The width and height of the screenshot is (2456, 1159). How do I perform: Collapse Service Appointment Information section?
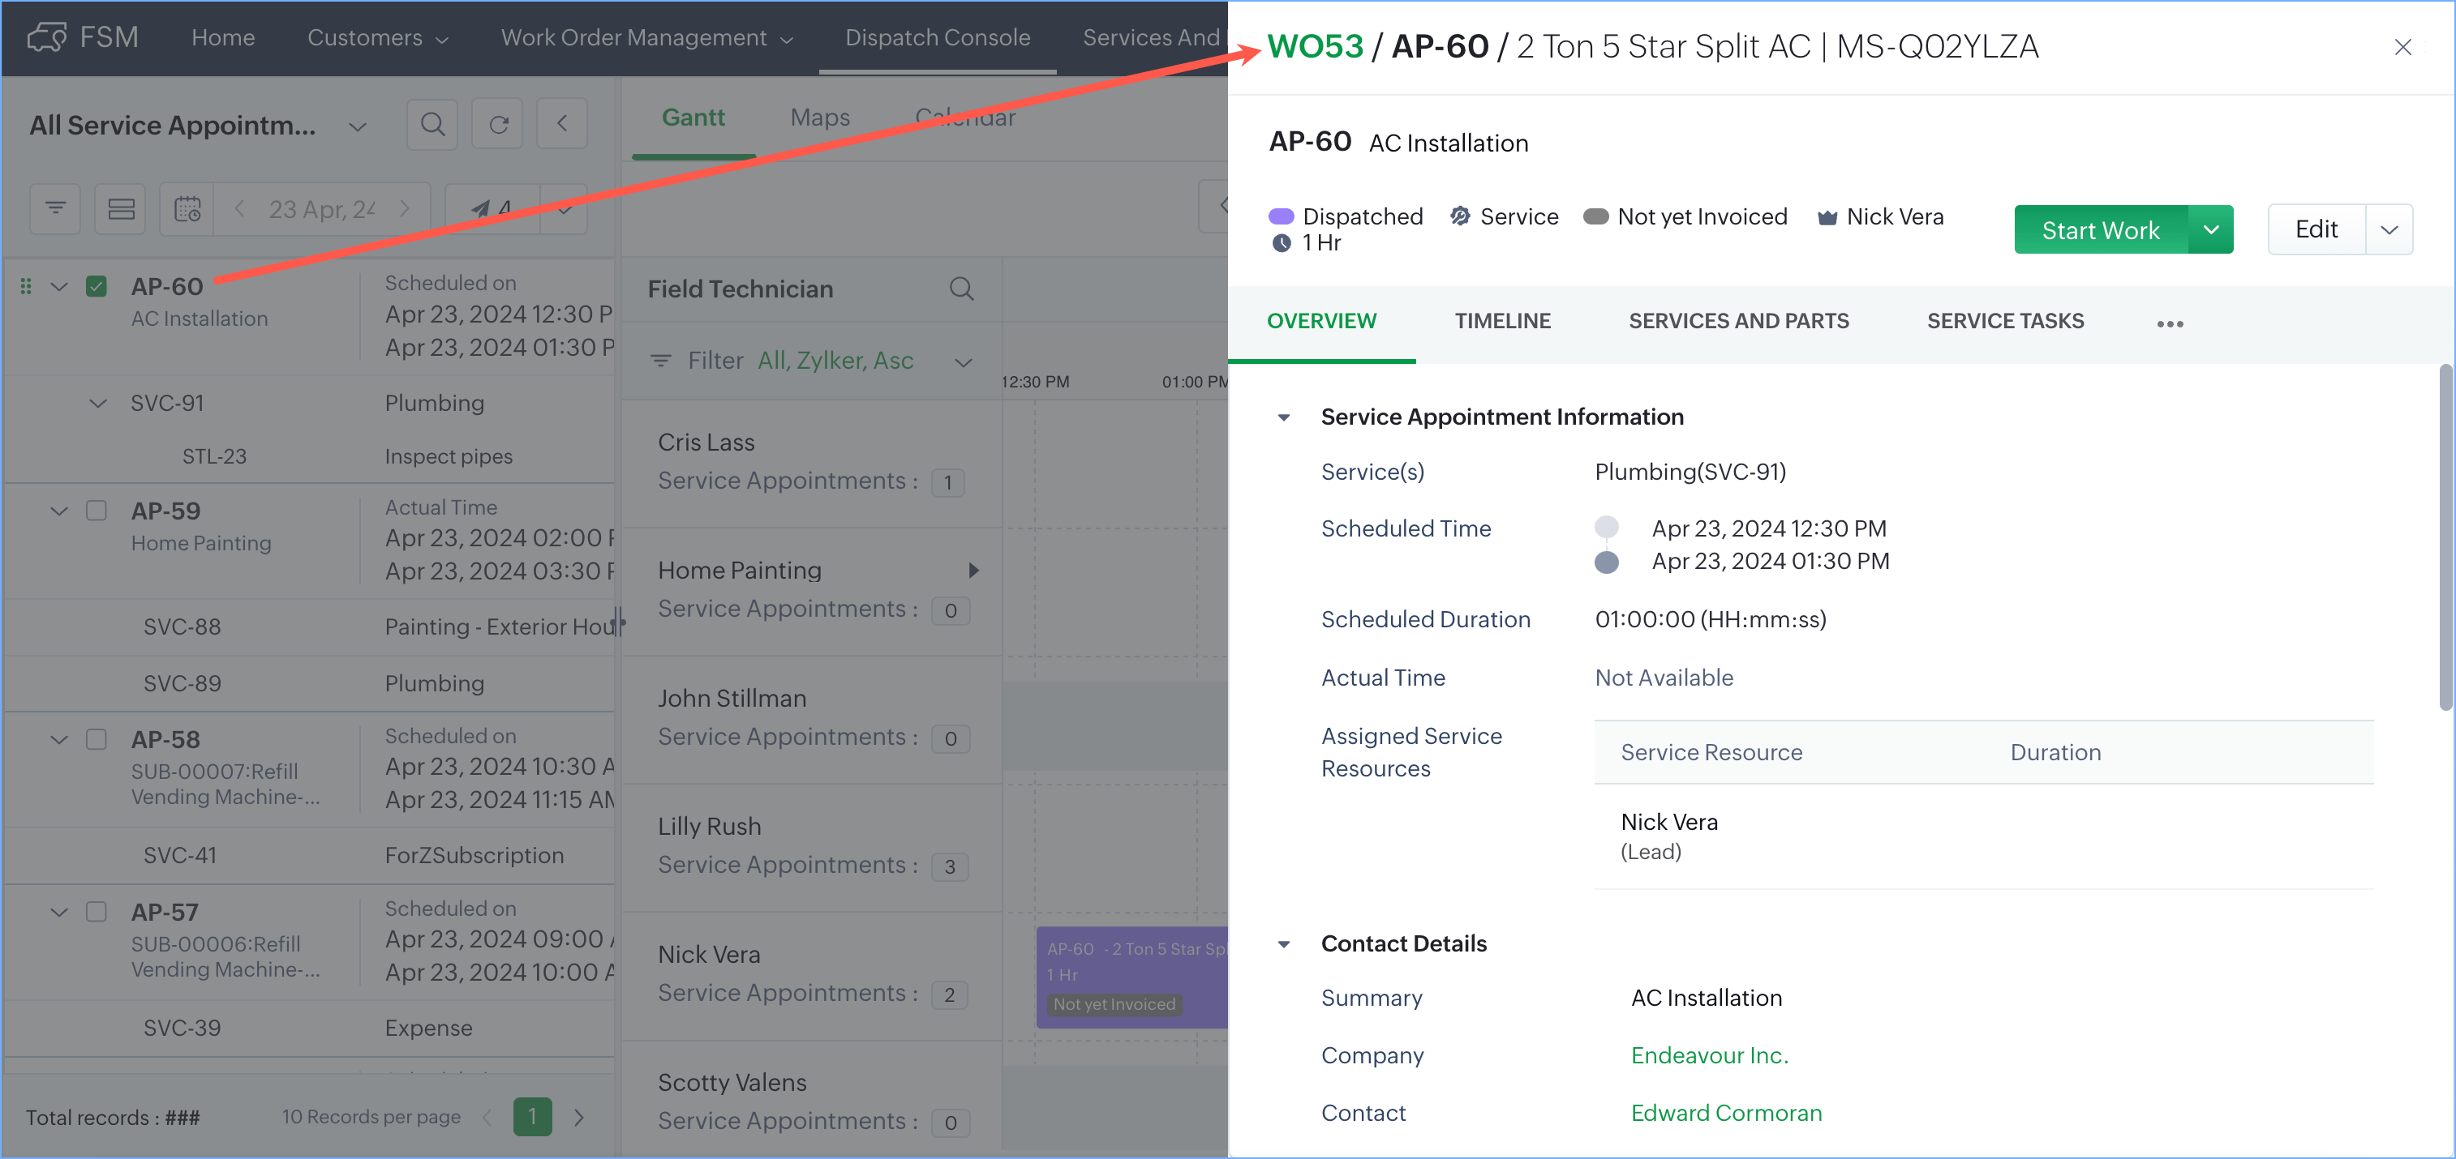[1283, 417]
